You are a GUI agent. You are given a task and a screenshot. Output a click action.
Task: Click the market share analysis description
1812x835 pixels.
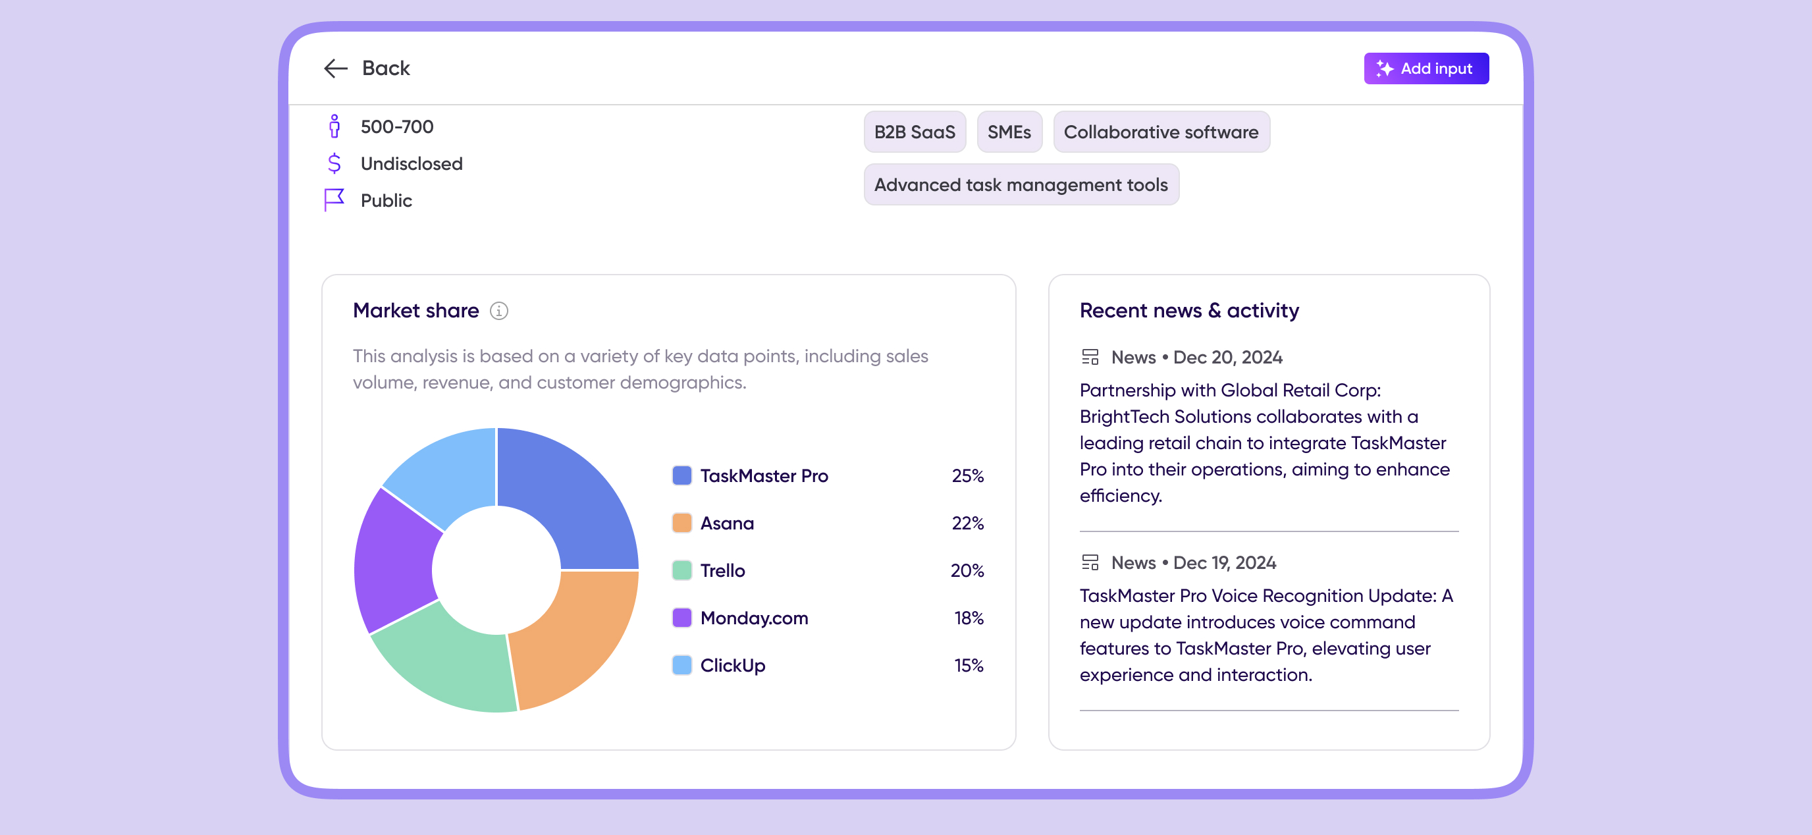click(640, 369)
